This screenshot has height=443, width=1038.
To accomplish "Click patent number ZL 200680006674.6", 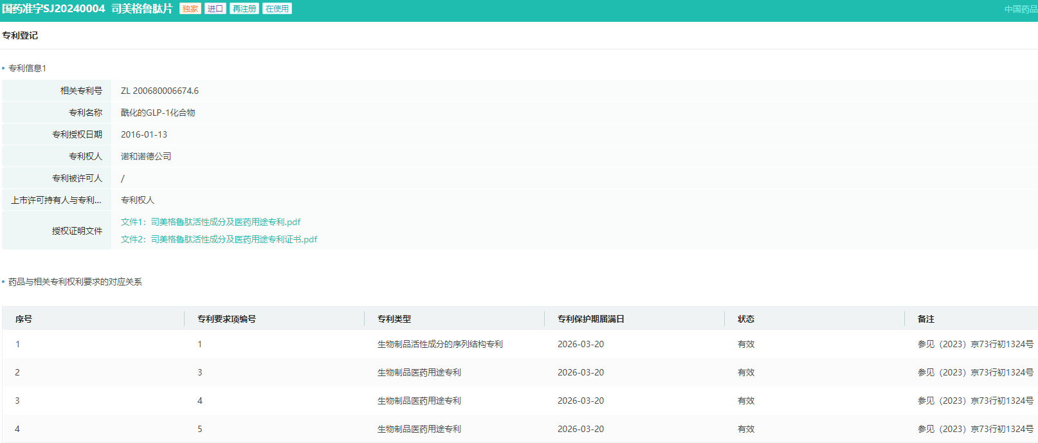I will click(159, 91).
